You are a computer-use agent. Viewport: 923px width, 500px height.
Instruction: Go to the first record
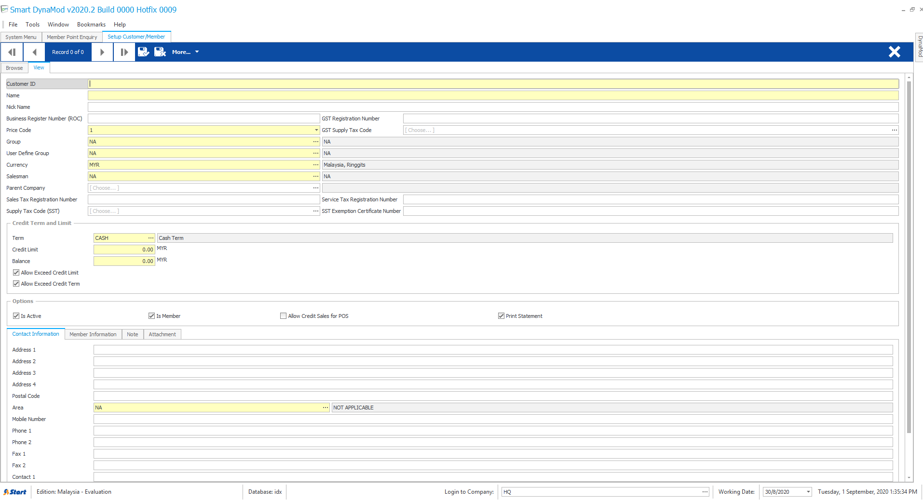coord(13,52)
